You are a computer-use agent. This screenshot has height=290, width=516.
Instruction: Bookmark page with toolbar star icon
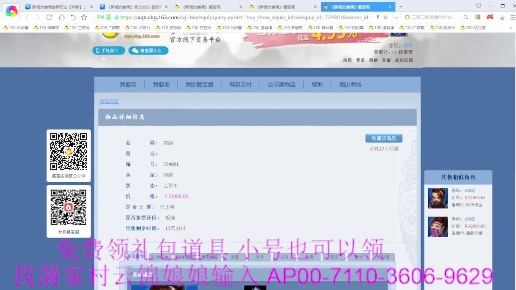pos(84,17)
